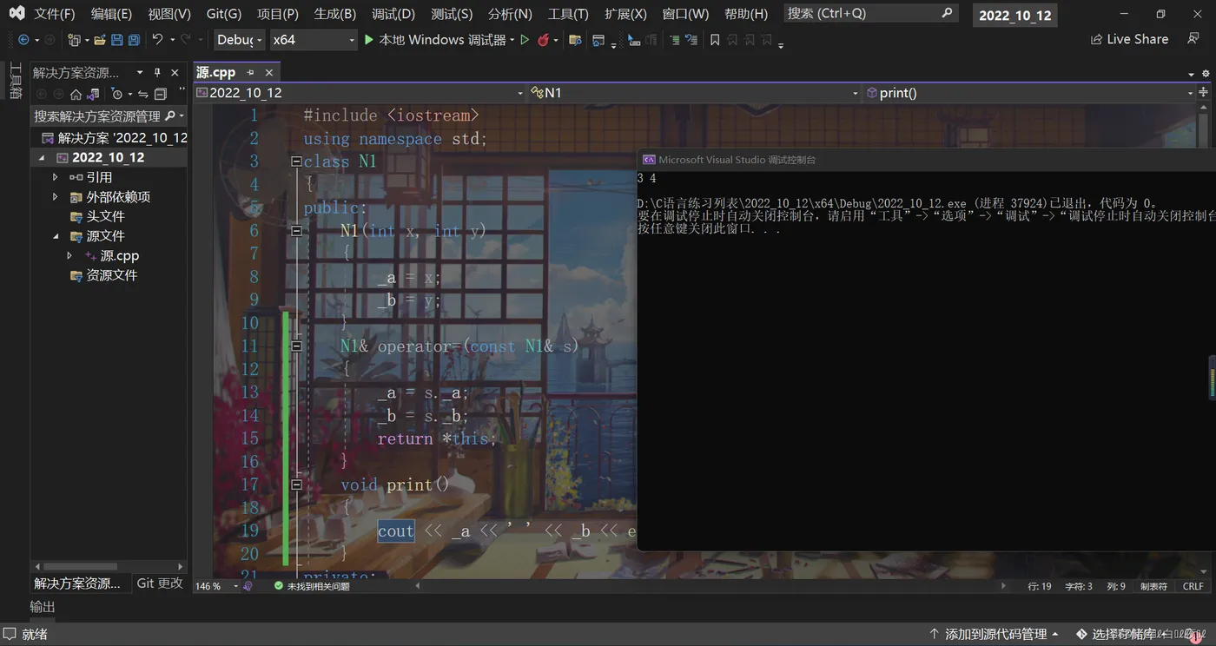Open the 编辑(E) menu
The height and width of the screenshot is (646, 1216).
111,14
